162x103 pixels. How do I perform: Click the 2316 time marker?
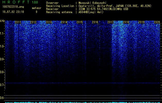[x=95, y=22]
